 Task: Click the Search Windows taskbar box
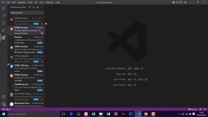click(33, 114)
